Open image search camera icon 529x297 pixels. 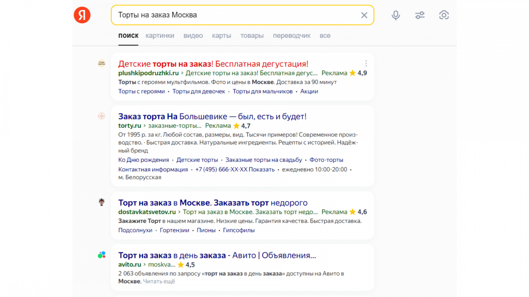point(444,15)
